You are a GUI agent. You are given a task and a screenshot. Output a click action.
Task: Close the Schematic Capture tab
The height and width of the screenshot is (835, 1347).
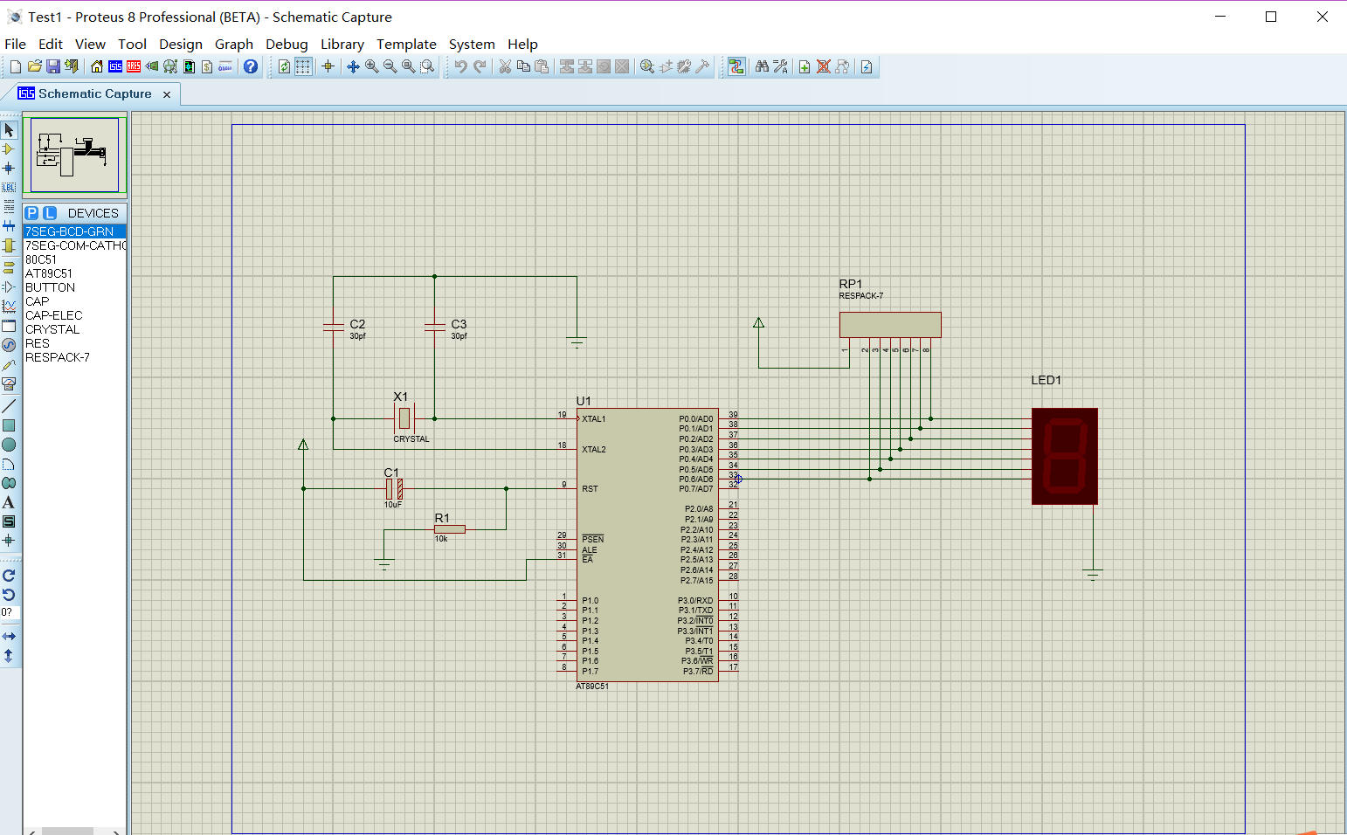point(167,94)
